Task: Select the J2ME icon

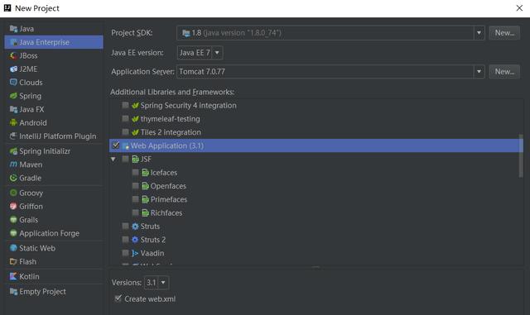Action: 13,69
